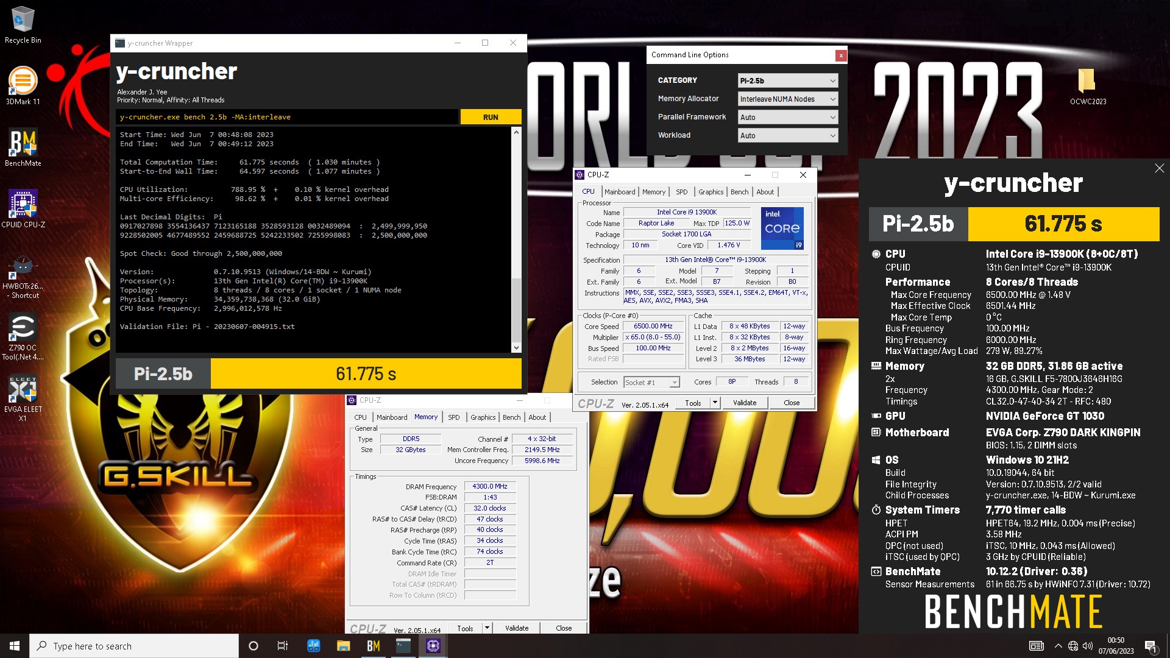This screenshot has width=1170, height=658.
Task: Open network globe icon in tray
Action: (1073, 646)
